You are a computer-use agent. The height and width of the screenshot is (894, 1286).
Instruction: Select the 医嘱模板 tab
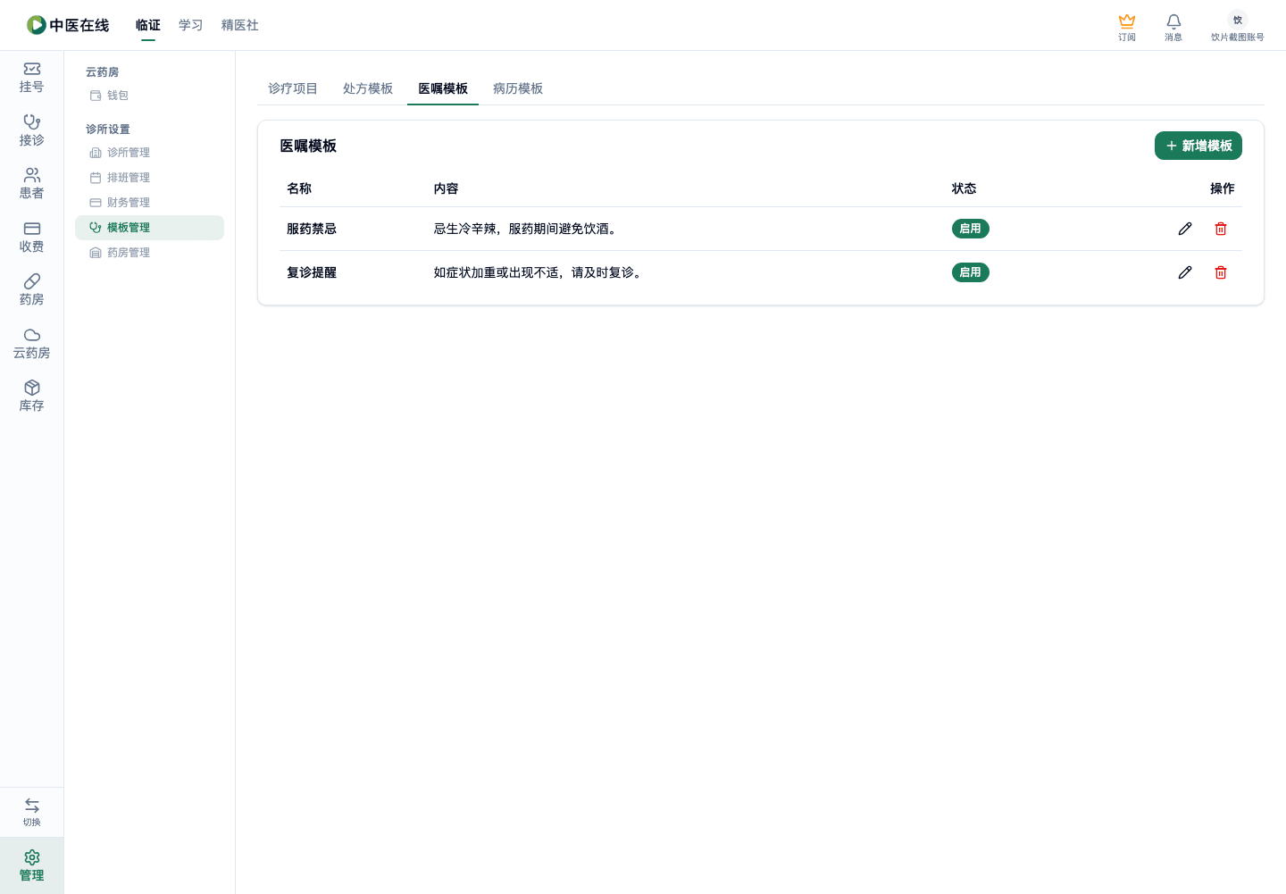pos(443,88)
